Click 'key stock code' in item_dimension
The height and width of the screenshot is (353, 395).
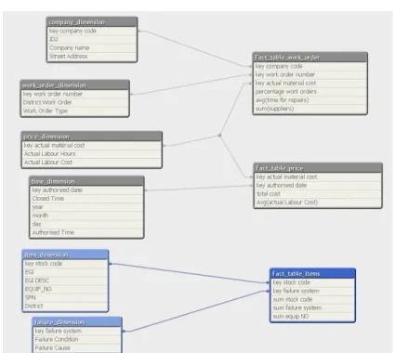click(x=65, y=264)
